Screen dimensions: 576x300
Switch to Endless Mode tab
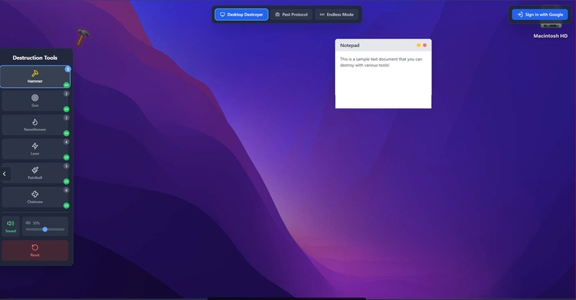click(x=337, y=15)
